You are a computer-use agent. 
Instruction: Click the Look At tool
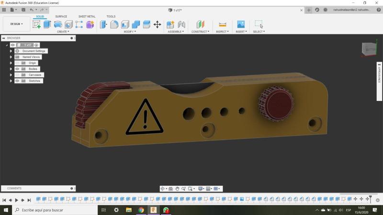pos(171,189)
